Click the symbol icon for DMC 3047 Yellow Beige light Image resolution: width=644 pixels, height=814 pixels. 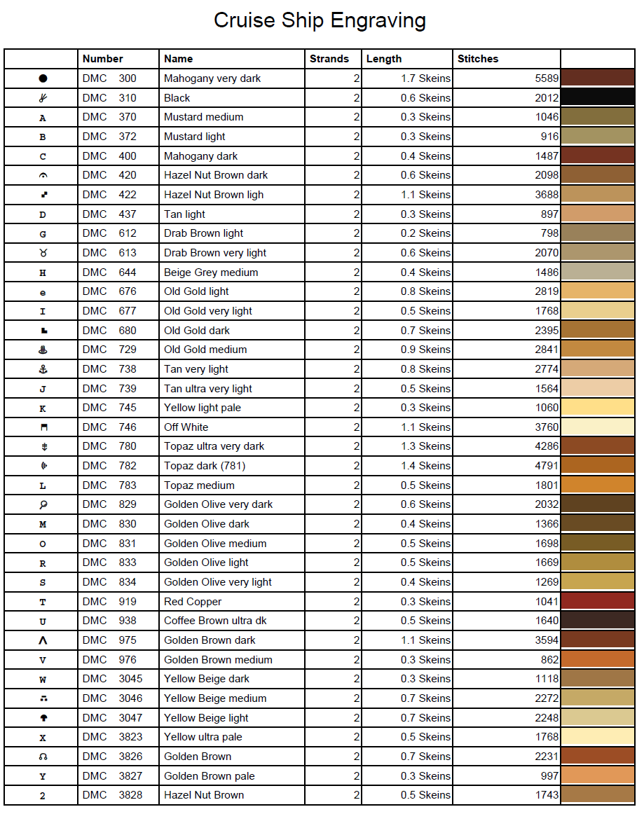tap(43, 718)
